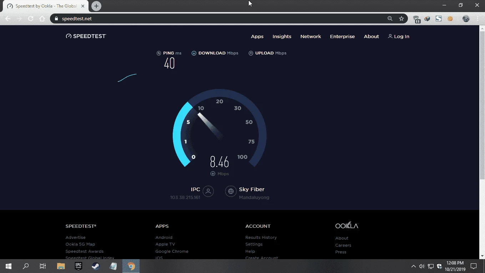Screen dimensions: 485x273
Task: Click the cookie extension icon
Action: 450,19
